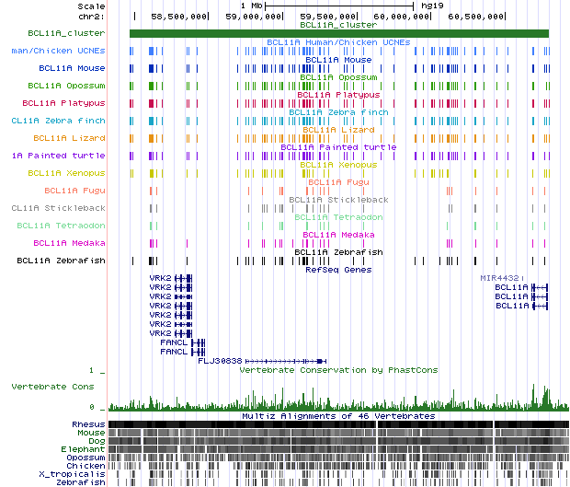Click Multiz Alignments of 46 Vertebrates title
The height and width of the screenshot is (487, 570).
(x=338, y=416)
